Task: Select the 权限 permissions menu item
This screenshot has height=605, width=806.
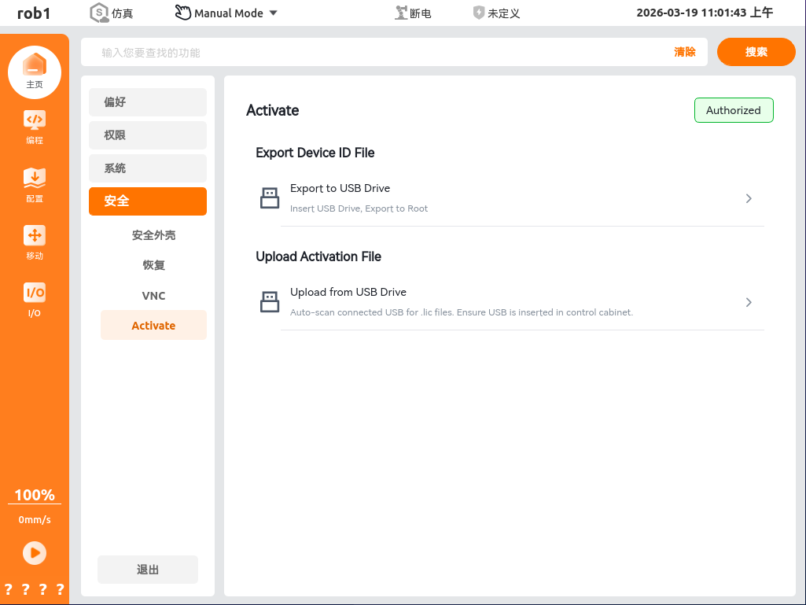Action: pyautogui.click(x=148, y=135)
